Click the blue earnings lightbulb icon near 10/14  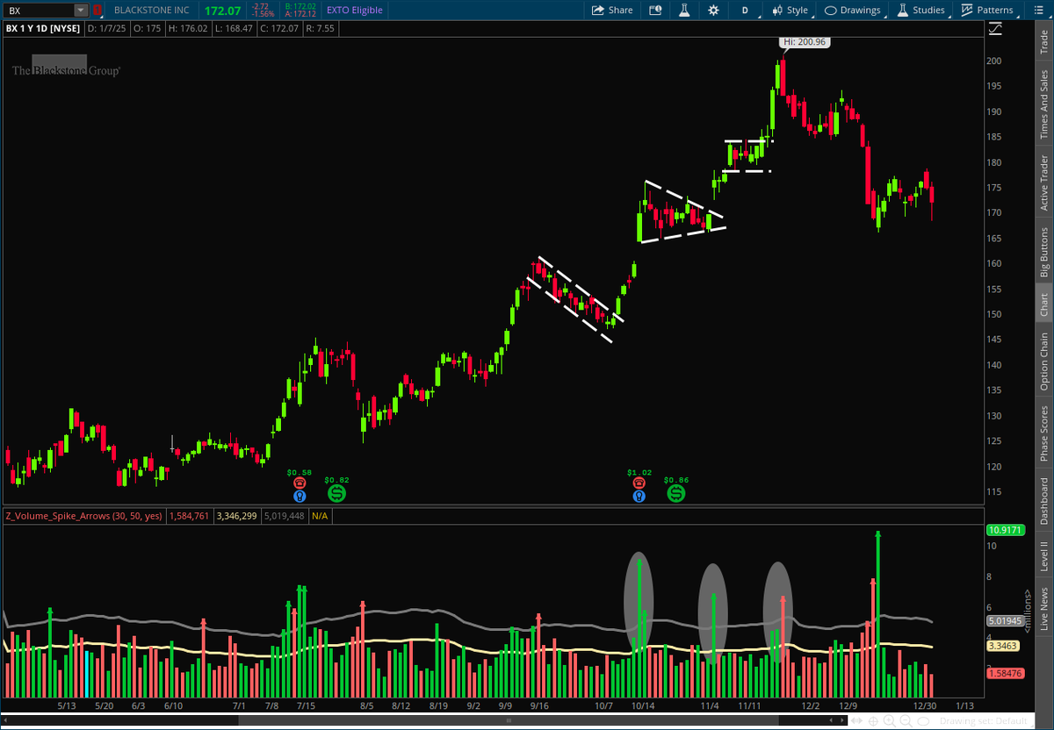[x=639, y=496]
